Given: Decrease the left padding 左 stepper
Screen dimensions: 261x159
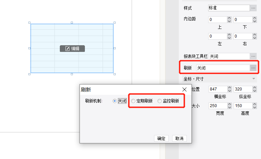Looking at the screenshot, I should (x=229, y=38).
